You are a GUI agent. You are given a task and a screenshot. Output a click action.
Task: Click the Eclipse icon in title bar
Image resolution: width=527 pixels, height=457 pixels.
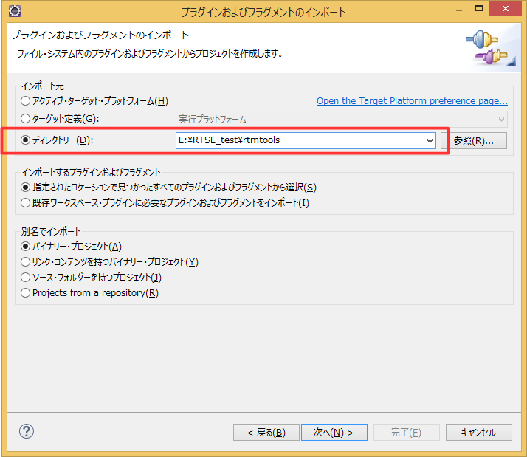coord(15,11)
